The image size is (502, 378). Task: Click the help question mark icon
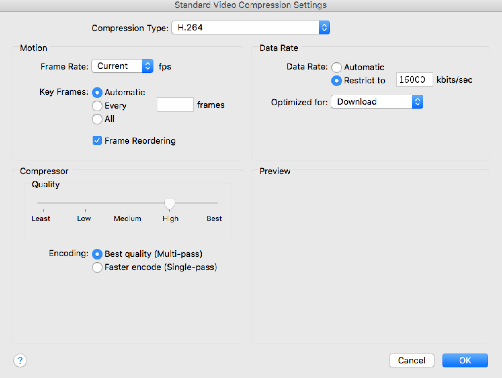pyautogui.click(x=20, y=360)
